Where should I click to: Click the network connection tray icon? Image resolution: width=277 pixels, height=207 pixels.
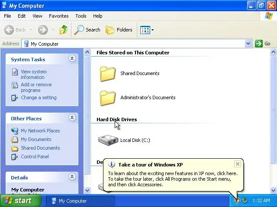pyautogui.click(x=245, y=200)
